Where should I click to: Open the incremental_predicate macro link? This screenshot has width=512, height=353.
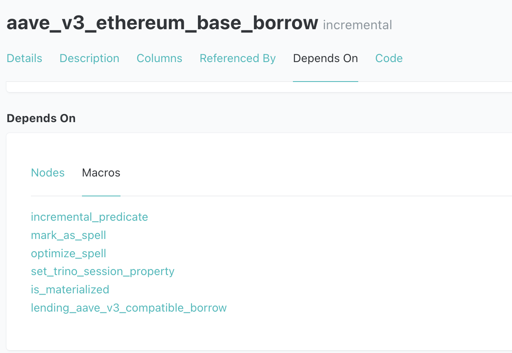coord(89,217)
